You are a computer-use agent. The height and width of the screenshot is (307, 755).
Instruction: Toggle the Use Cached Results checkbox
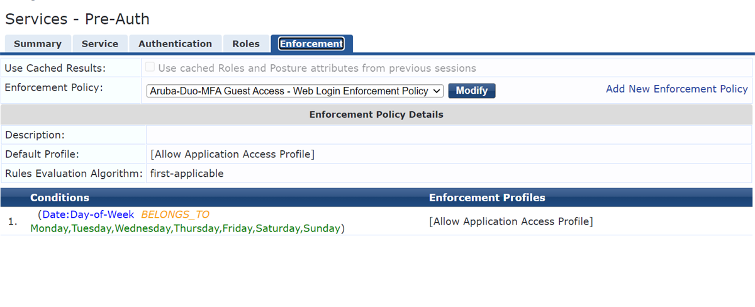pyautogui.click(x=150, y=68)
